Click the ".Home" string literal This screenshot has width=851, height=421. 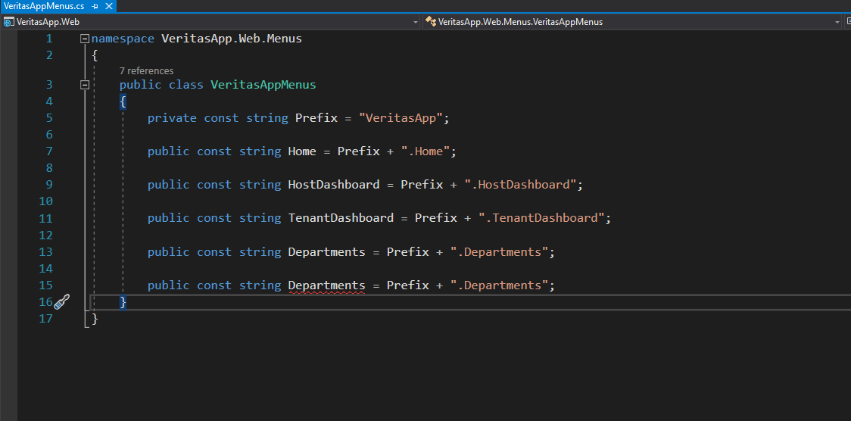pos(429,151)
